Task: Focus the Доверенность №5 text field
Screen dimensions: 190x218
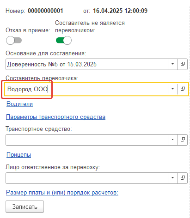Action: click(87, 64)
